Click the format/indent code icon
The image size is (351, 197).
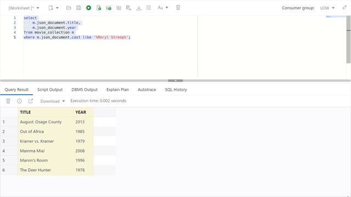point(149,8)
